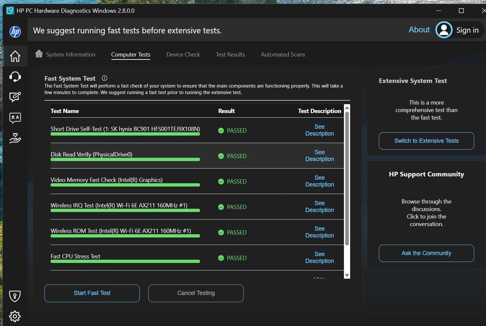This screenshot has width=486, height=326.
Task: Open the Test Results tab
Action: point(230,55)
